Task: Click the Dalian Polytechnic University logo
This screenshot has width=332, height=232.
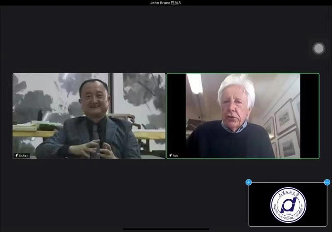Action: coord(288,205)
